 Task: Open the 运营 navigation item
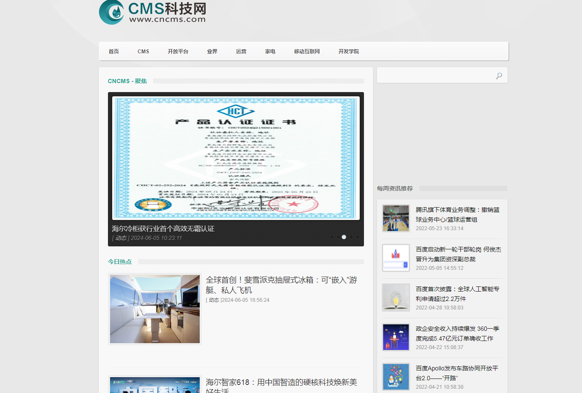241,51
